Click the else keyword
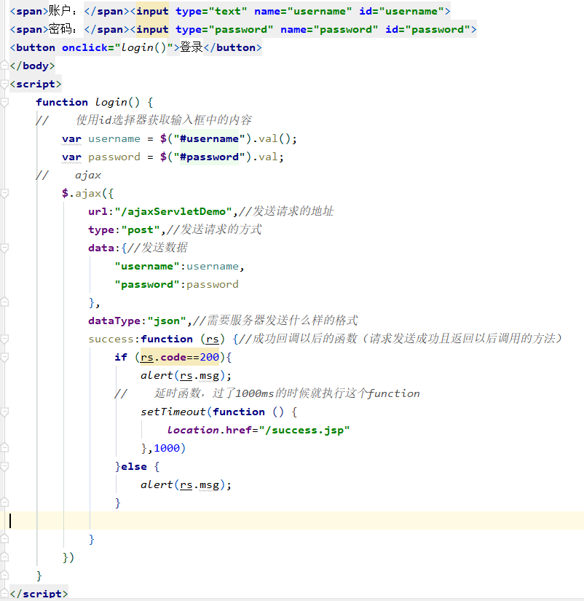584x601 pixels. [x=134, y=466]
